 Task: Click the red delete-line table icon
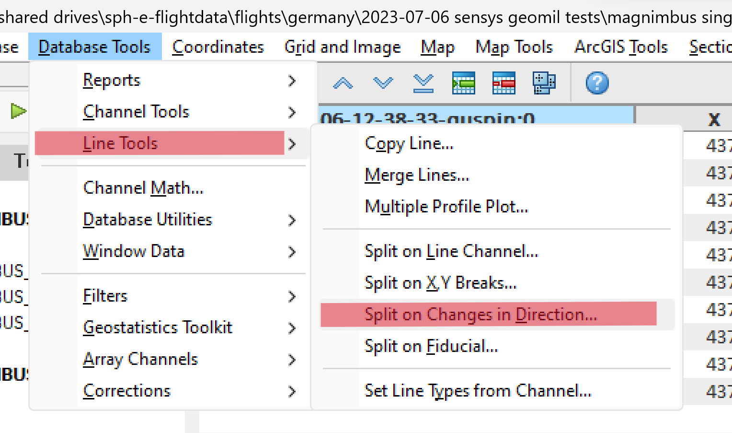pyautogui.click(x=503, y=82)
